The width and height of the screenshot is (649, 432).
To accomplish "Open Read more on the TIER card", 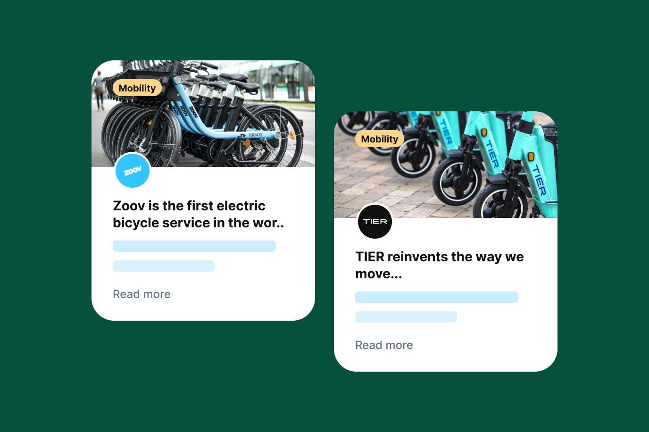I will pos(384,345).
